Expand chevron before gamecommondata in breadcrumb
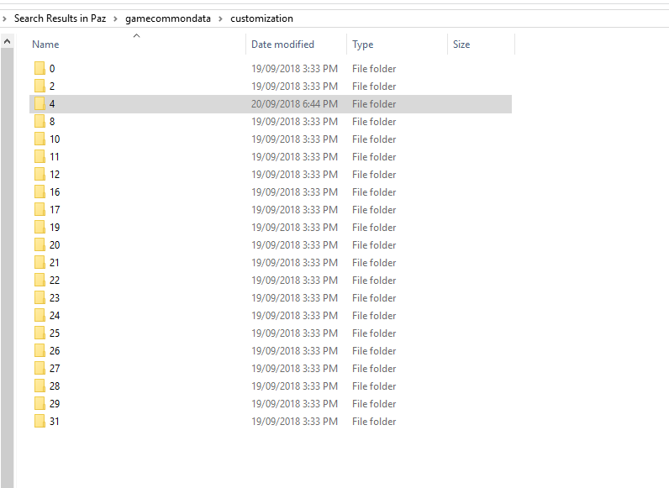The height and width of the screenshot is (488, 669). click(x=119, y=18)
